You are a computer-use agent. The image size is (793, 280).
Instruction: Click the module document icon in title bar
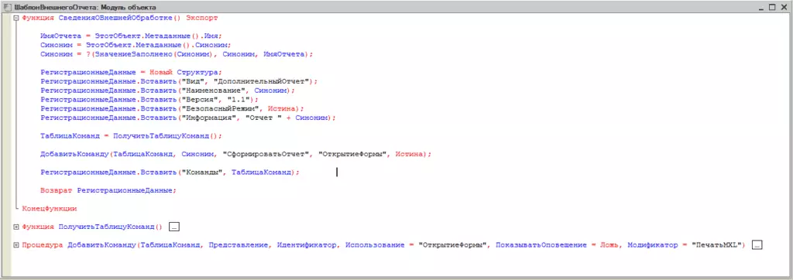pyautogui.click(x=7, y=8)
